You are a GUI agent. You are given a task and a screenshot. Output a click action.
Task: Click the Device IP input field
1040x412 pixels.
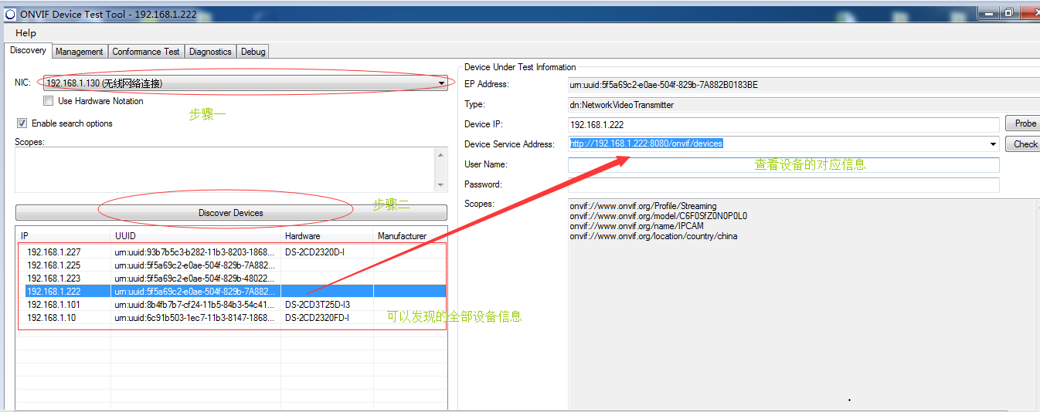[x=783, y=124]
